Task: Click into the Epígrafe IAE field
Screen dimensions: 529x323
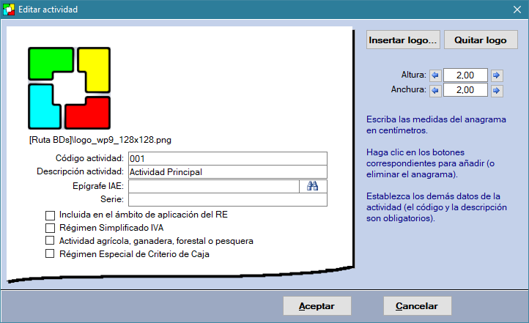Action: point(213,186)
